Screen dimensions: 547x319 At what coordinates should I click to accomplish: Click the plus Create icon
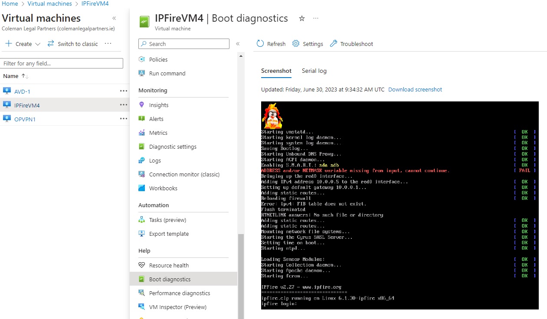pos(9,44)
